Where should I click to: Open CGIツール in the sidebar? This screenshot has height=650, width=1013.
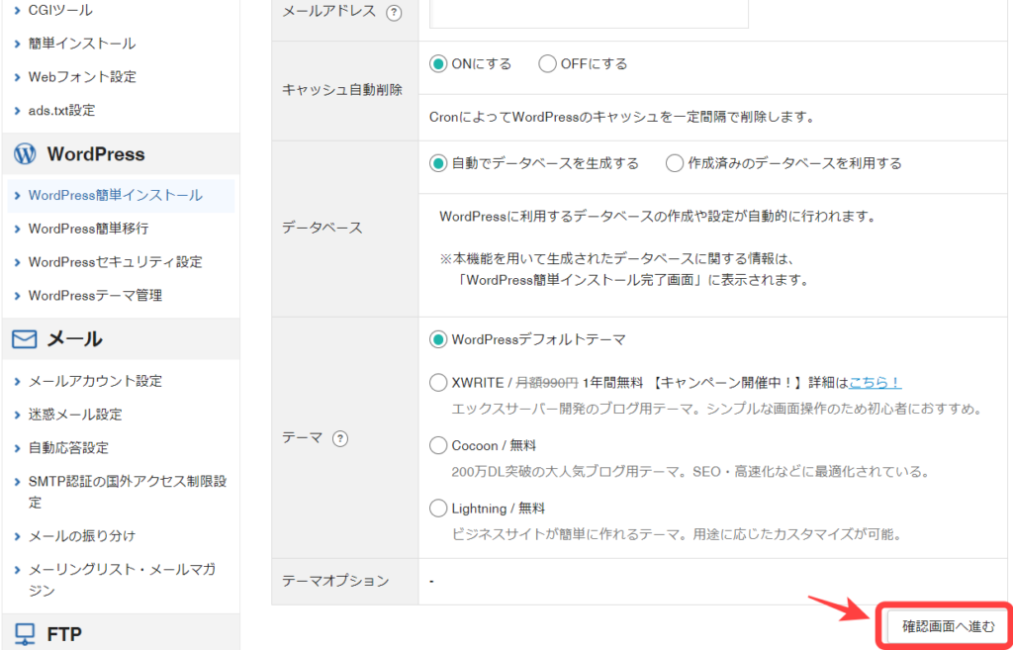click(60, 10)
